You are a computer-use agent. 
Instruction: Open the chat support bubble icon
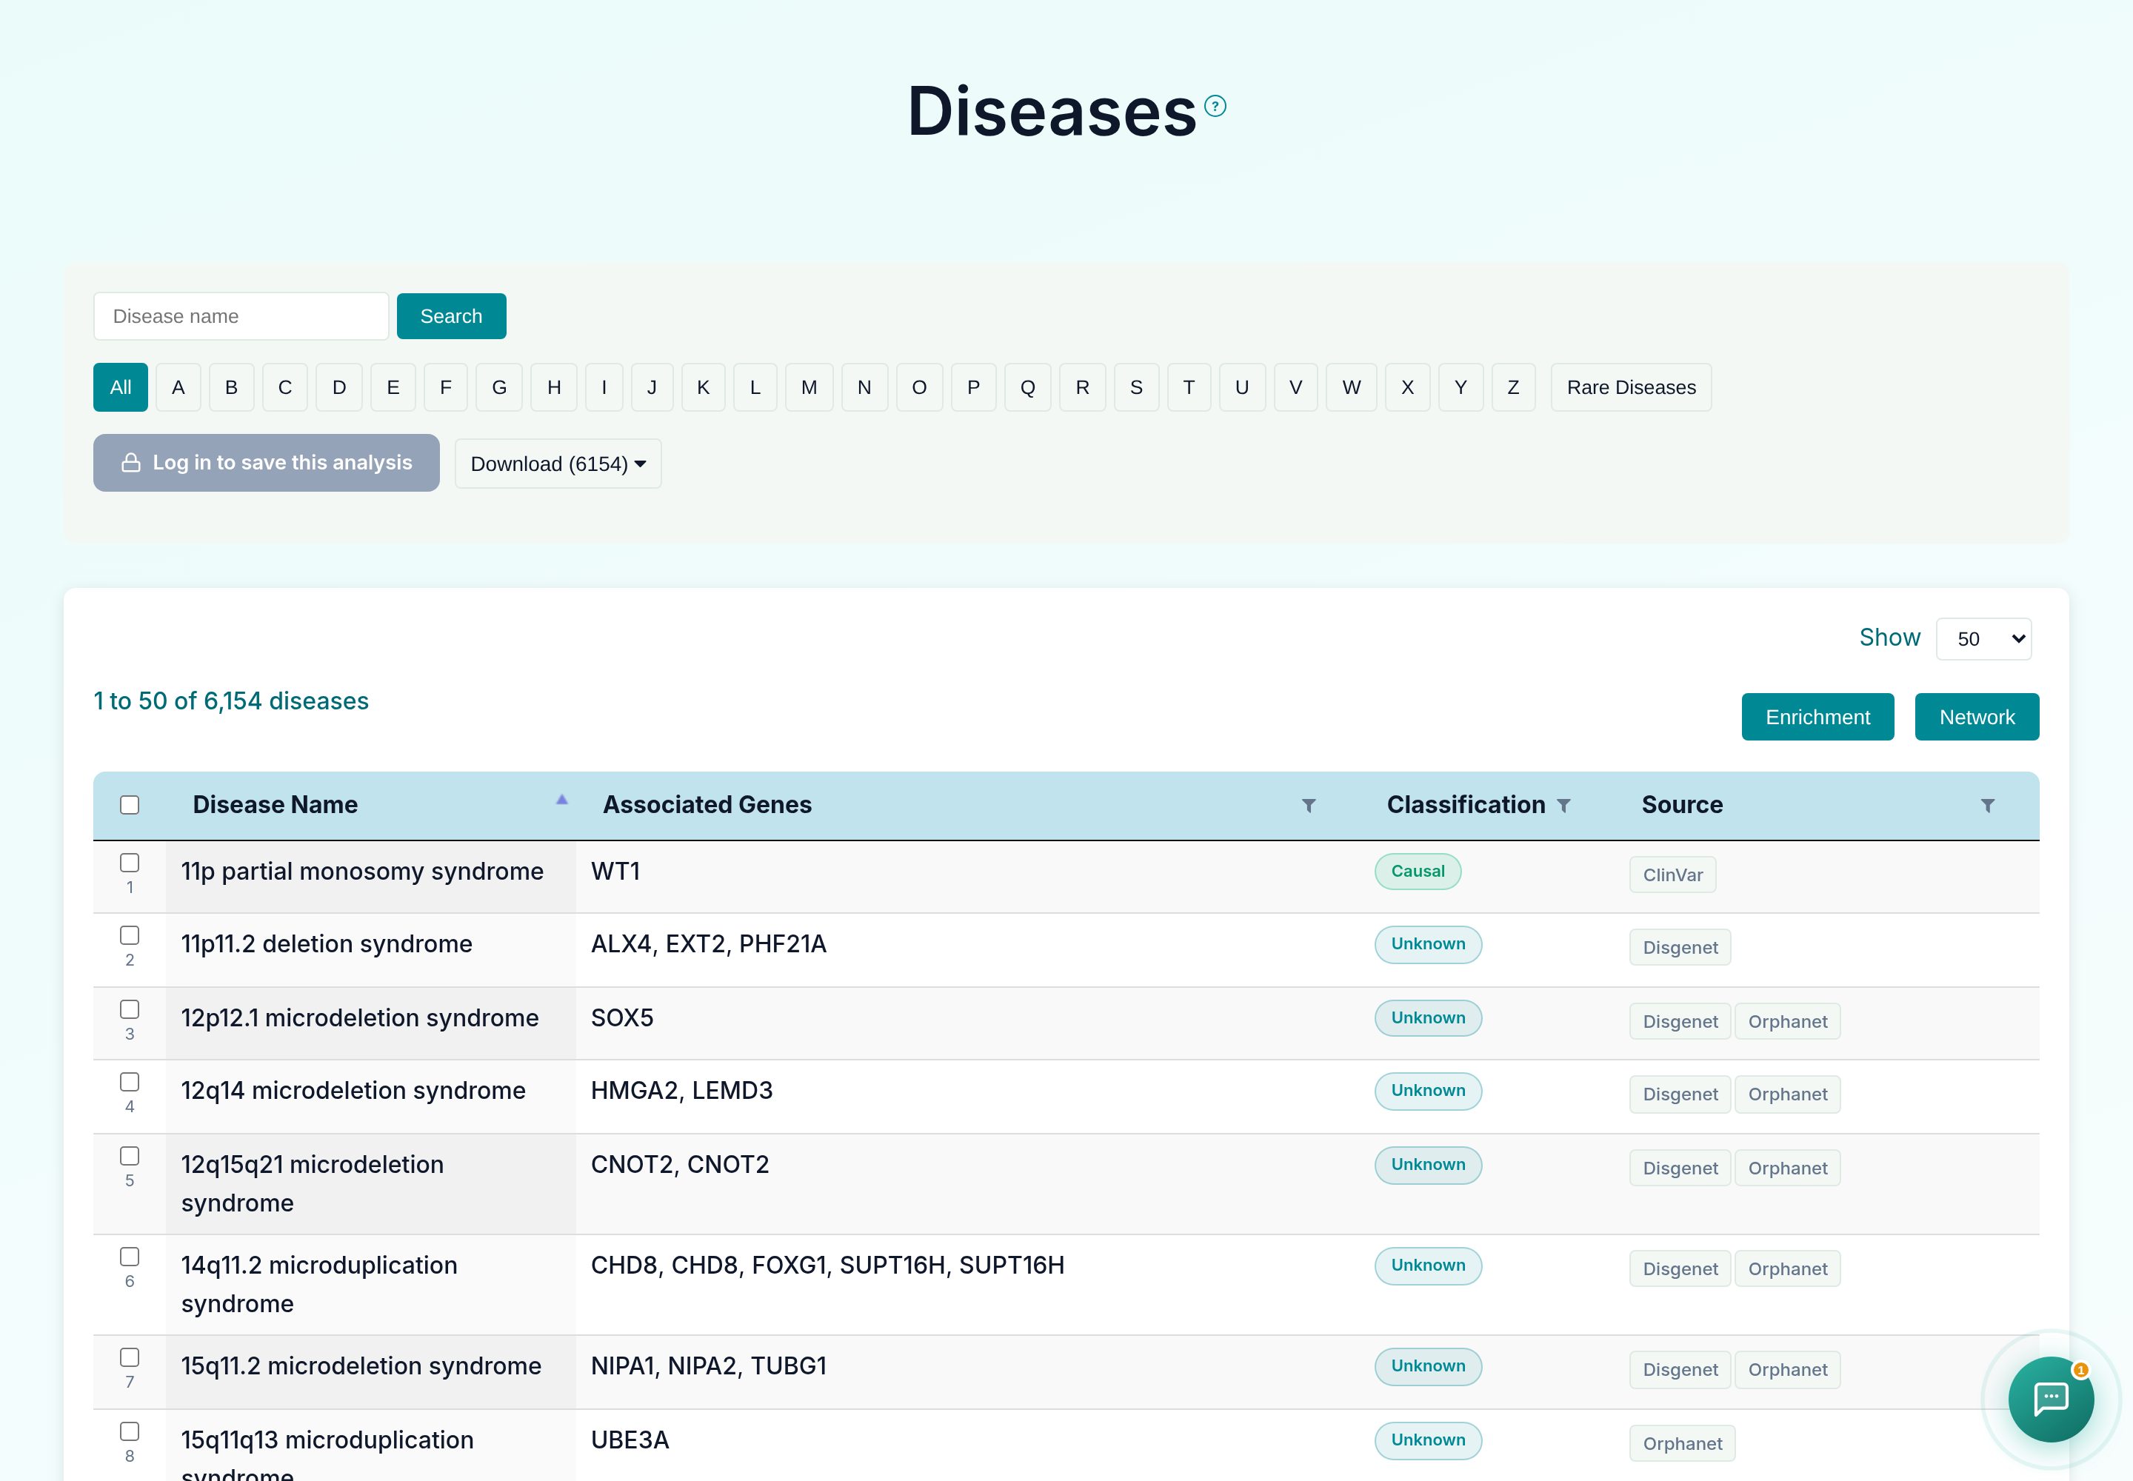tap(2050, 1398)
